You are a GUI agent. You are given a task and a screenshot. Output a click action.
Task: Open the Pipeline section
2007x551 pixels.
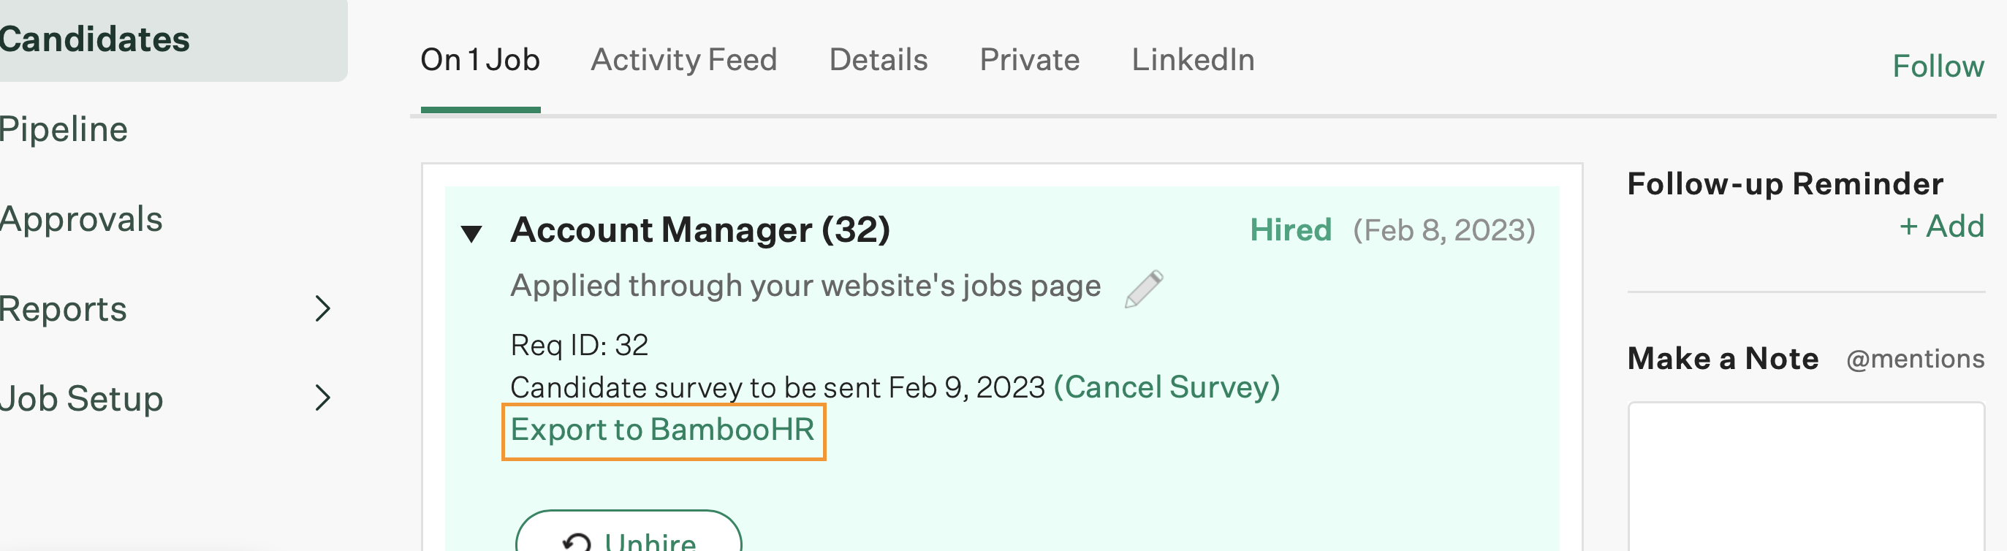tap(64, 129)
